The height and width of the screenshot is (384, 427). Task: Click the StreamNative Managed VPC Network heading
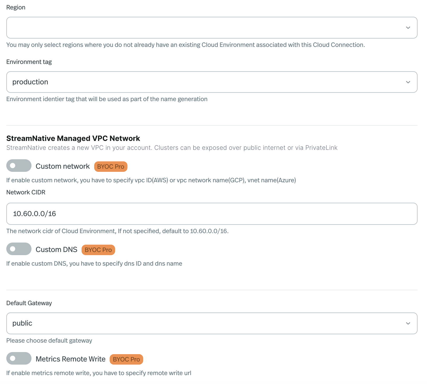(x=73, y=138)
